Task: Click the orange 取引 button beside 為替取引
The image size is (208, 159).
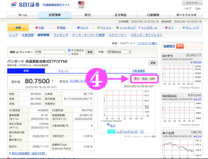Action: tap(180, 46)
